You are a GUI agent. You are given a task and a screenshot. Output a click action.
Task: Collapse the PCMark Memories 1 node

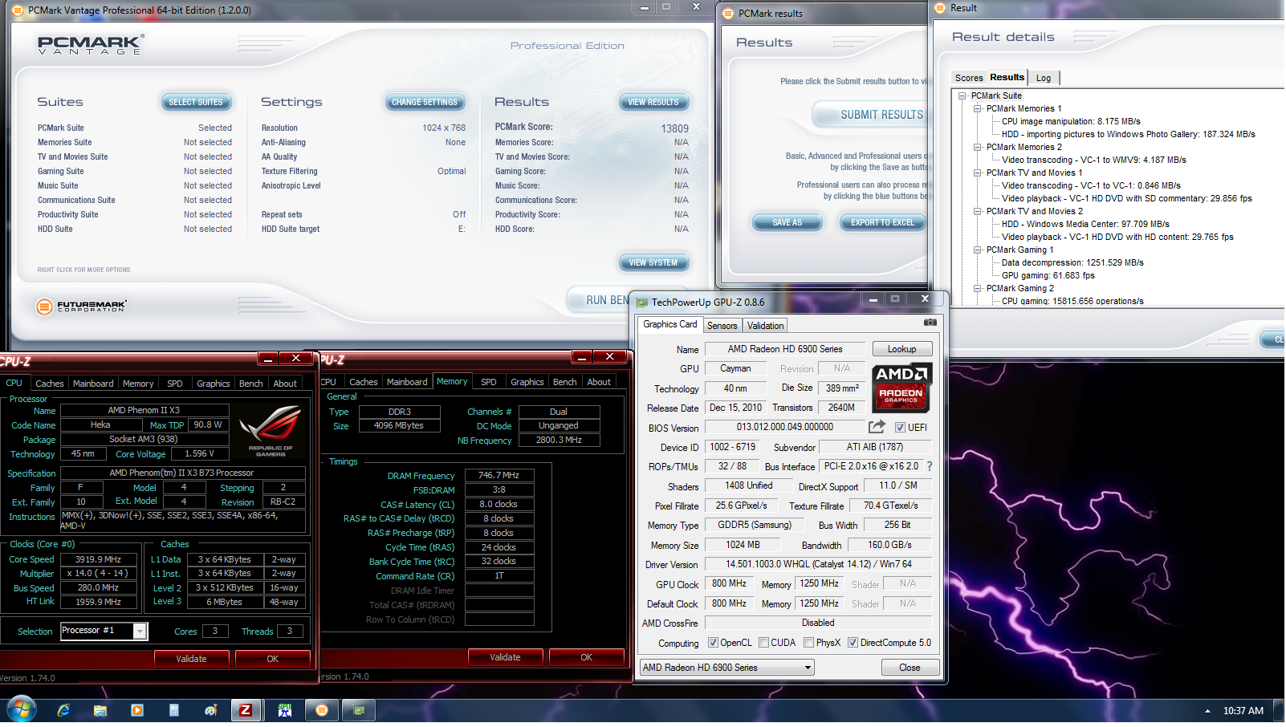point(978,108)
